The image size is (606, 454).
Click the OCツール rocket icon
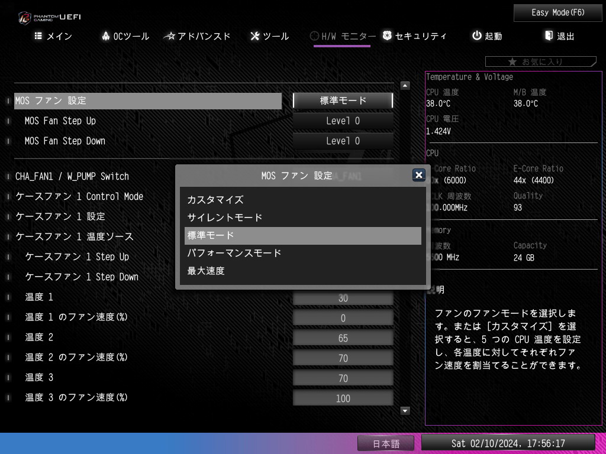106,36
